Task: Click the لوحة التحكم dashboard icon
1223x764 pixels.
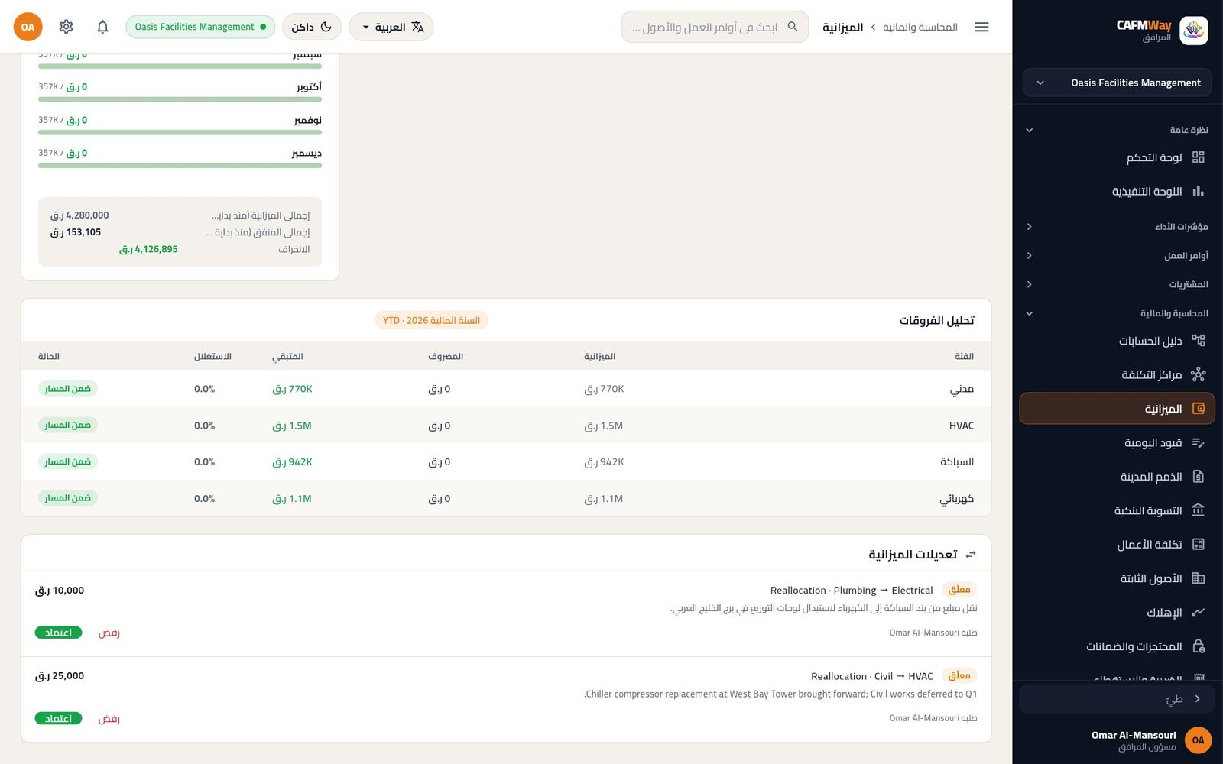Action: pyautogui.click(x=1198, y=157)
